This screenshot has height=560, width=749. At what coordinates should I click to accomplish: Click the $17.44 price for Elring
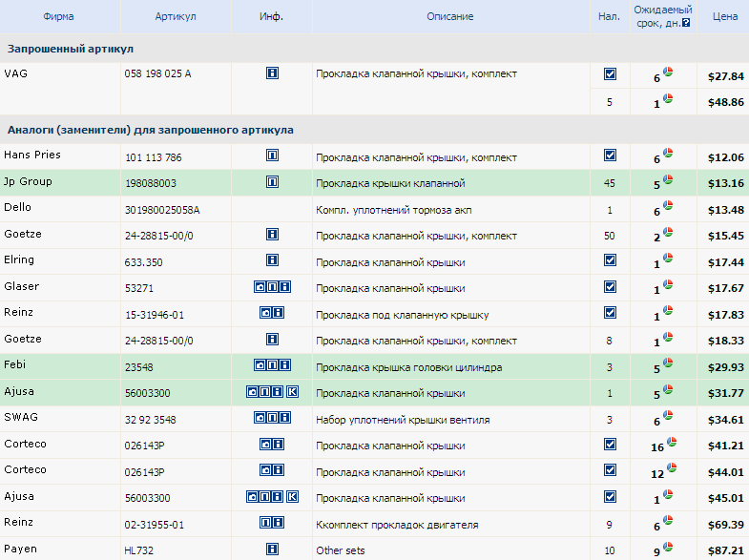(726, 262)
